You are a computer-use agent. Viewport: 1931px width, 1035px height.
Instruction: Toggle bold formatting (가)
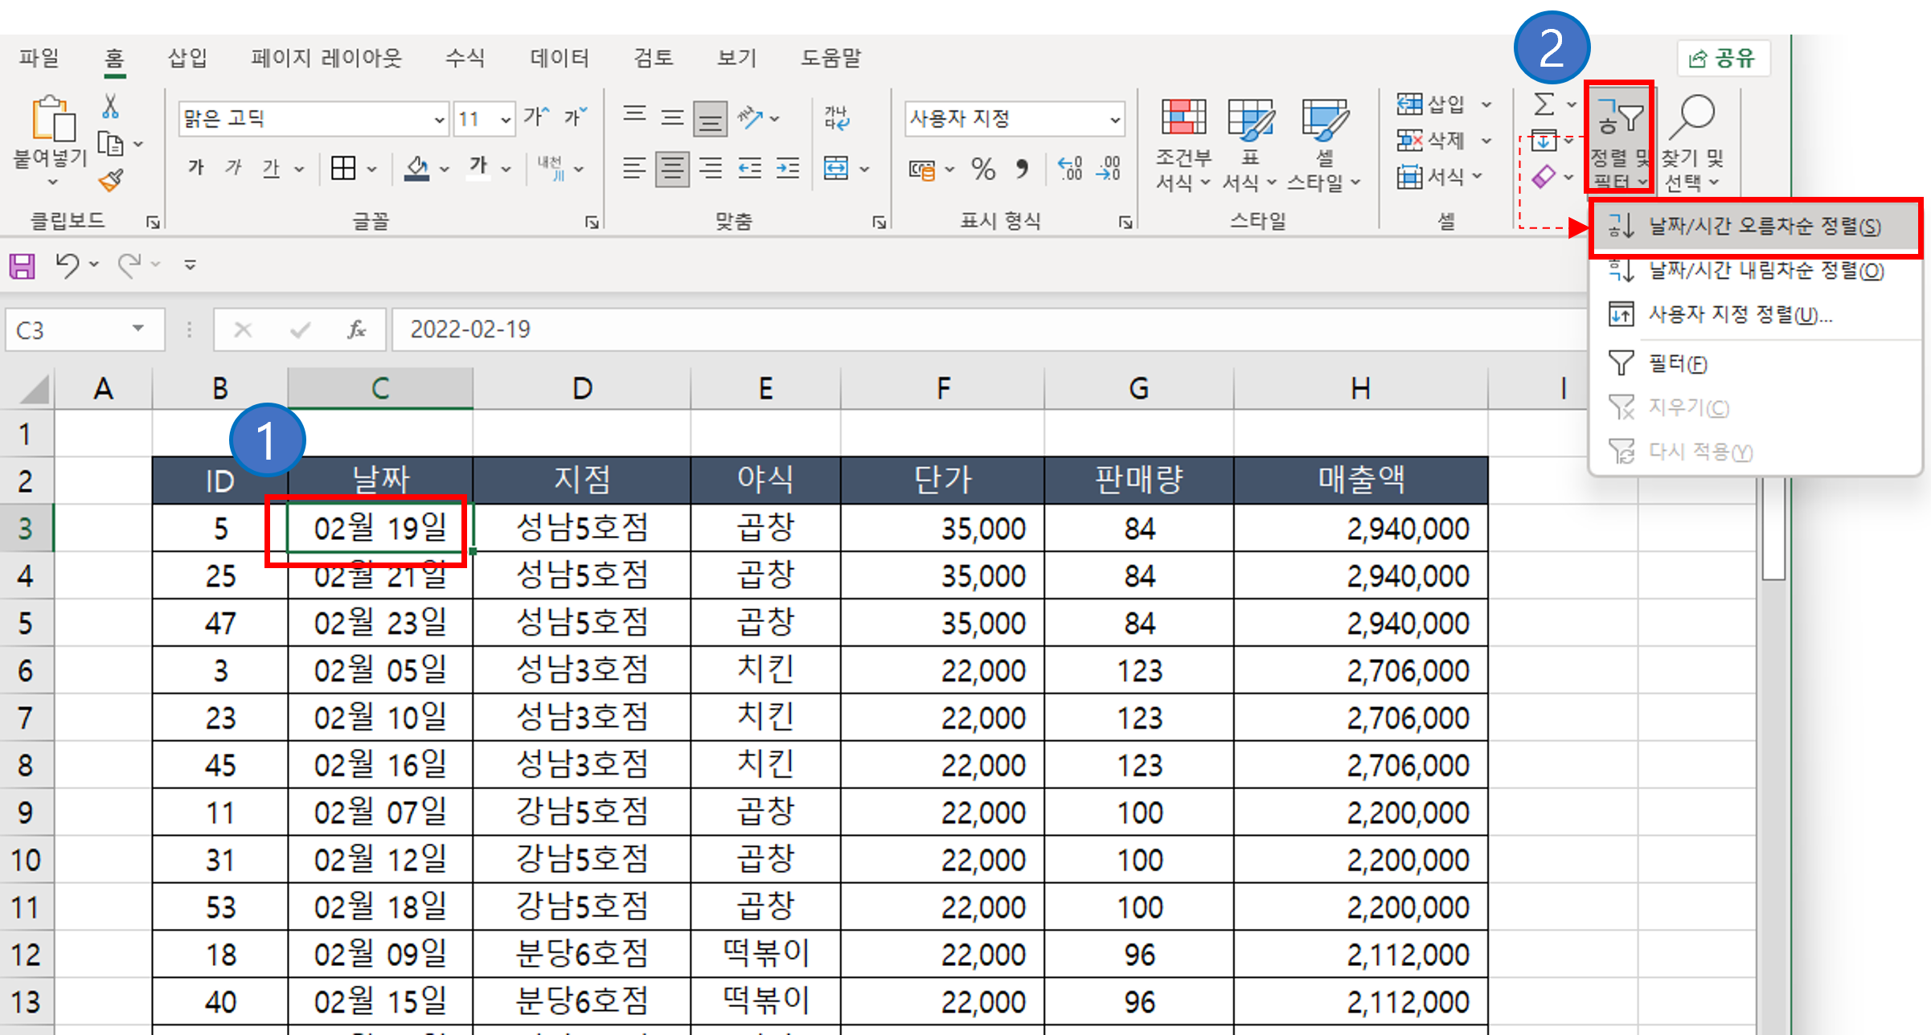(x=195, y=168)
